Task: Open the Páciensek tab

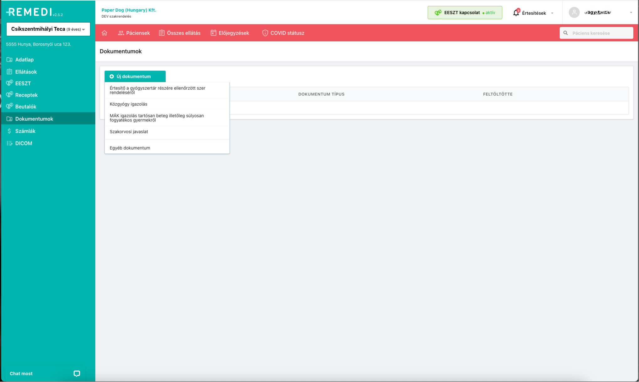Action: click(x=134, y=33)
